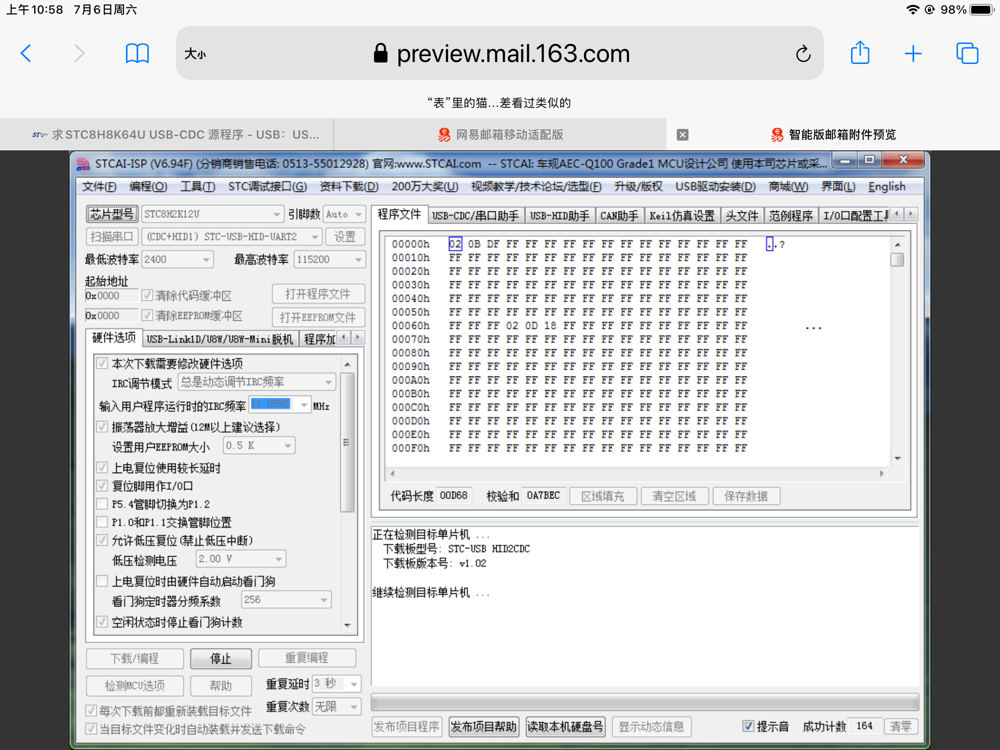
Task: Expand the 最高波特率 115200 dropdown
Action: coord(358,259)
